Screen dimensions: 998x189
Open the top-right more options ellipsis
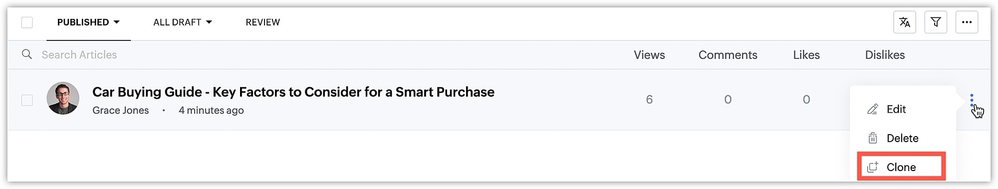pos(967,22)
